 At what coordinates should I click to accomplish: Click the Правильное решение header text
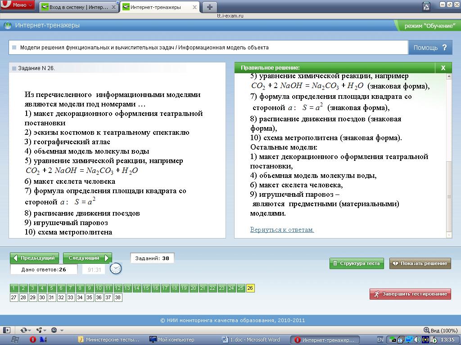pyautogui.click(x=270, y=68)
